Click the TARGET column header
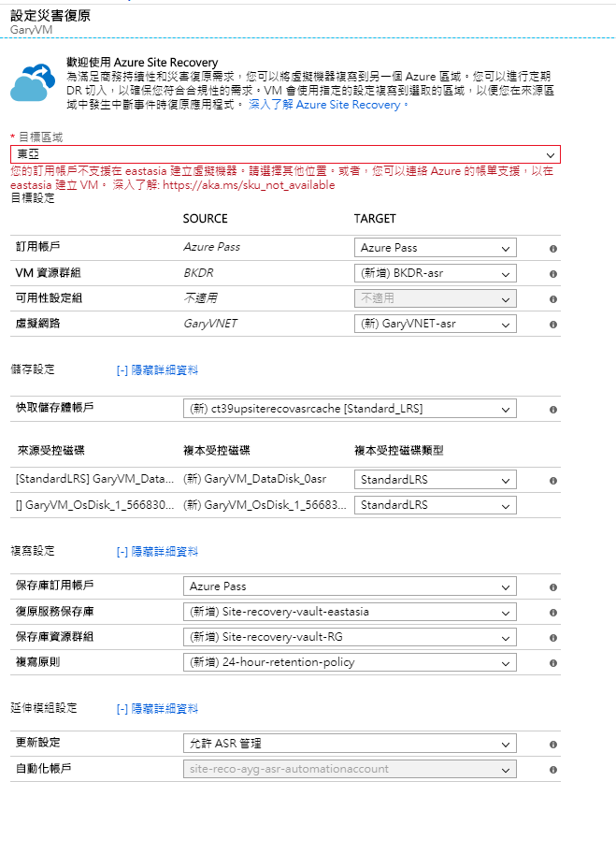Screen dimensions: 616x854 point(375,219)
